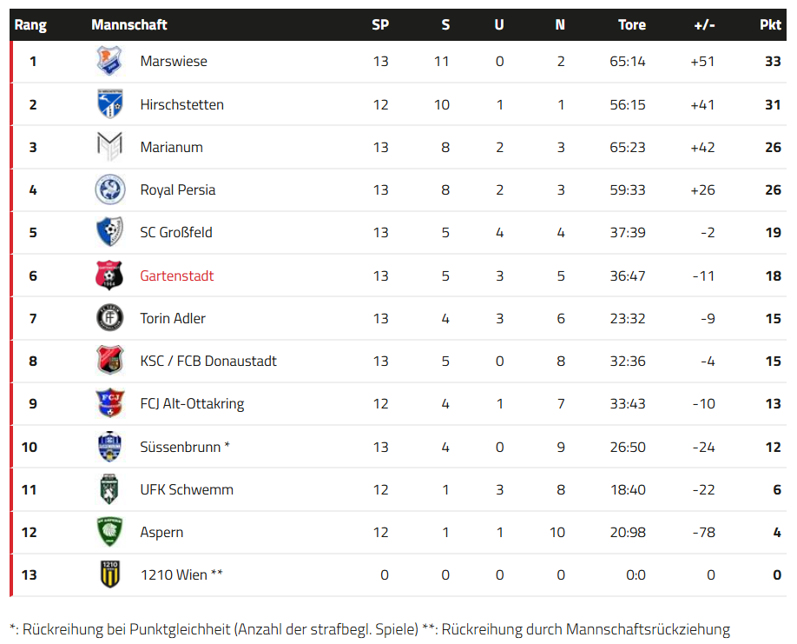Viewport: 797px width, 644px height.
Task: Select the Mannschaft column header
Action: 129,24
